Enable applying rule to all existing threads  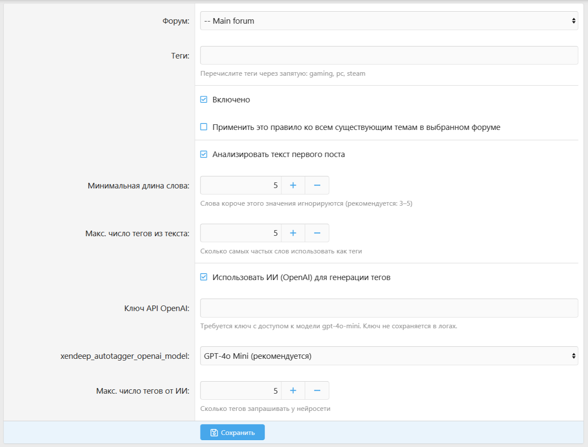click(x=204, y=127)
